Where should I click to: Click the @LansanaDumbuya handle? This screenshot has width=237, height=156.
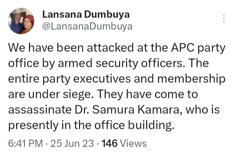tap(87, 27)
